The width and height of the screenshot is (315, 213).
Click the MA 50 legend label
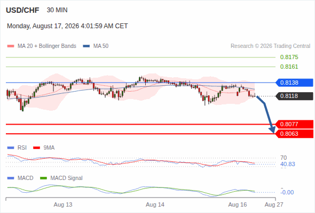(101, 46)
